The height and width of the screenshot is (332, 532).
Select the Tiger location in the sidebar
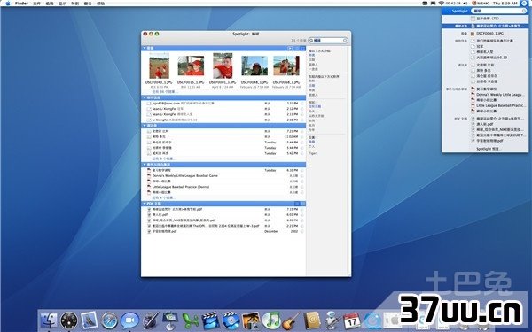click(x=312, y=153)
